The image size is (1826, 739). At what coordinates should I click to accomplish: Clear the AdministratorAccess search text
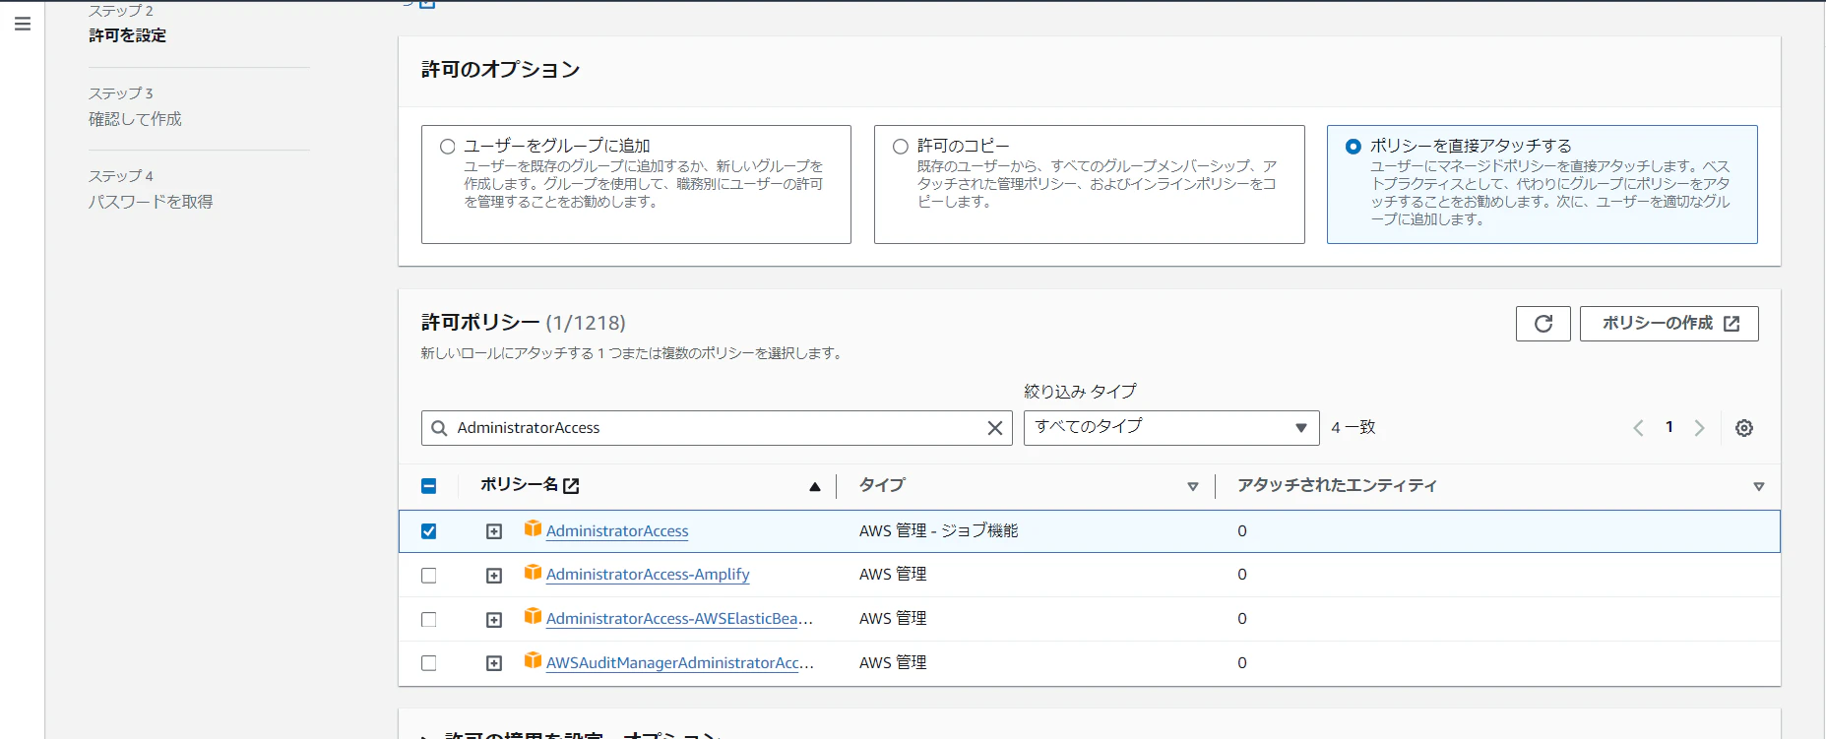coord(995,428)
